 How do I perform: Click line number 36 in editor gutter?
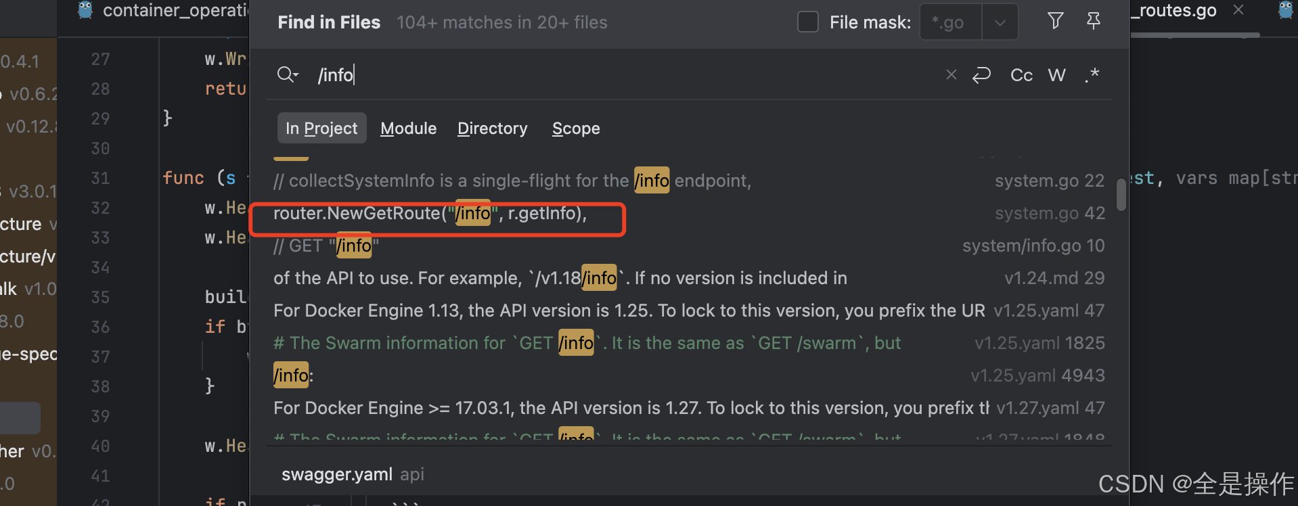pos(100,327)
